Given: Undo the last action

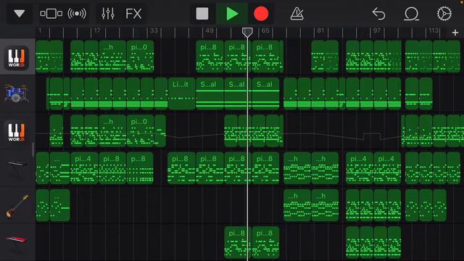Looking at the screenshot, I should coord(378,14).
